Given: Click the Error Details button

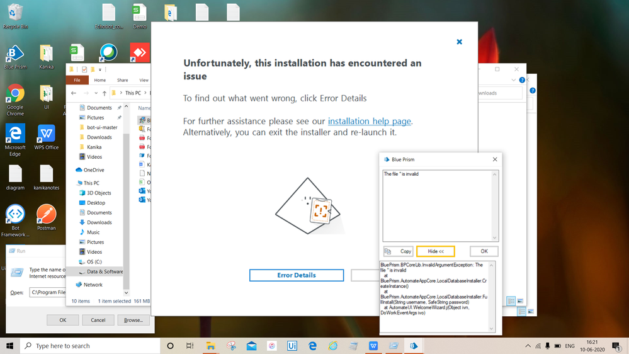Looking at the screenshot, I should pos(297,275).
